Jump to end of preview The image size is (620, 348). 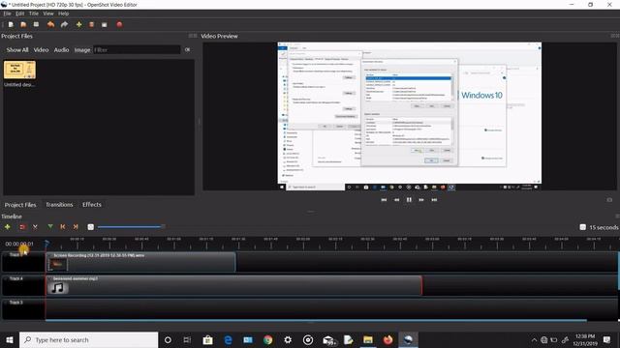point(434,200)
